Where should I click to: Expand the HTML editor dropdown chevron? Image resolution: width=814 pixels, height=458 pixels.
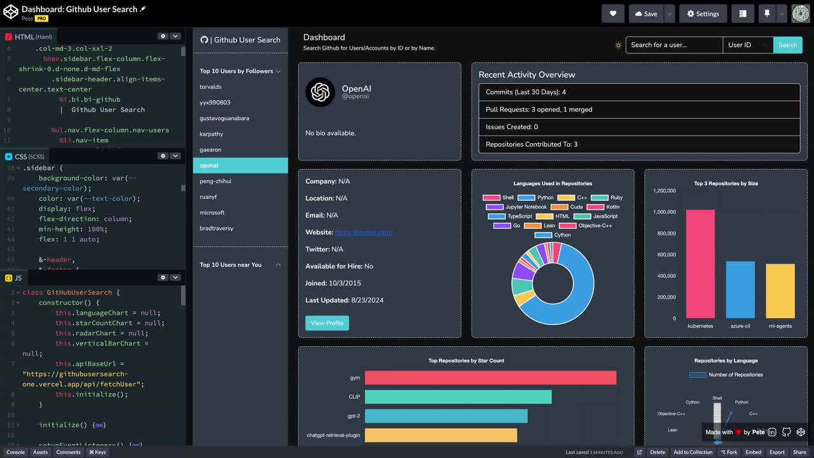pos(176,36)
